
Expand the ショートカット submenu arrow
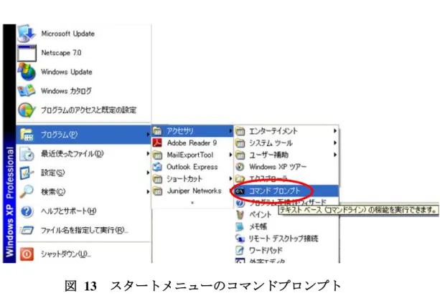(x=230, y=178)
